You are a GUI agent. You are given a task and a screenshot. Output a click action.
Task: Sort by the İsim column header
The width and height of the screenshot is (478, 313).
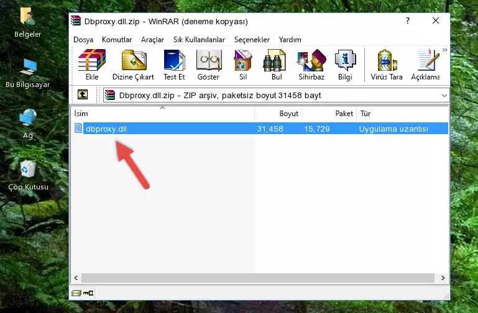(x=163, y=114)
